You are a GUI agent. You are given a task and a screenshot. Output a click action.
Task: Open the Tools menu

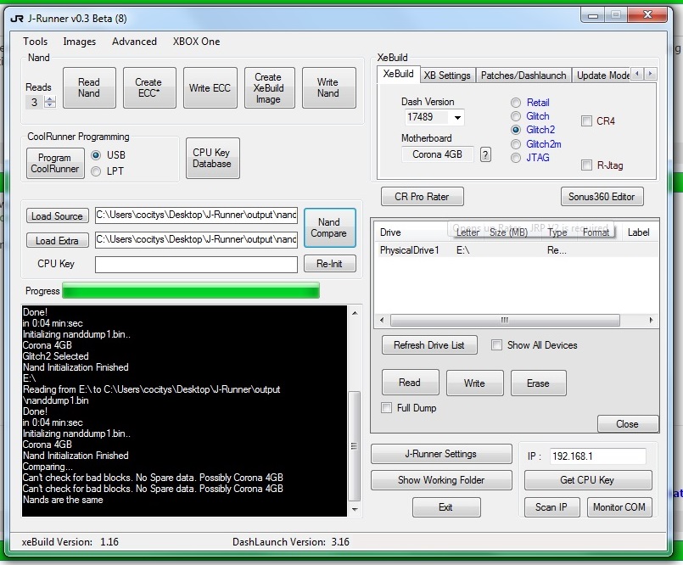pos(36,42)
